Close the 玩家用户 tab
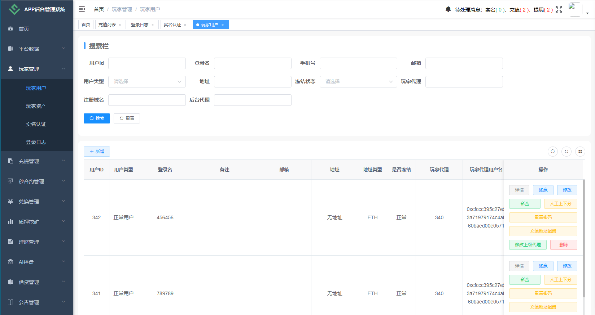 click(x=223, y=25)
